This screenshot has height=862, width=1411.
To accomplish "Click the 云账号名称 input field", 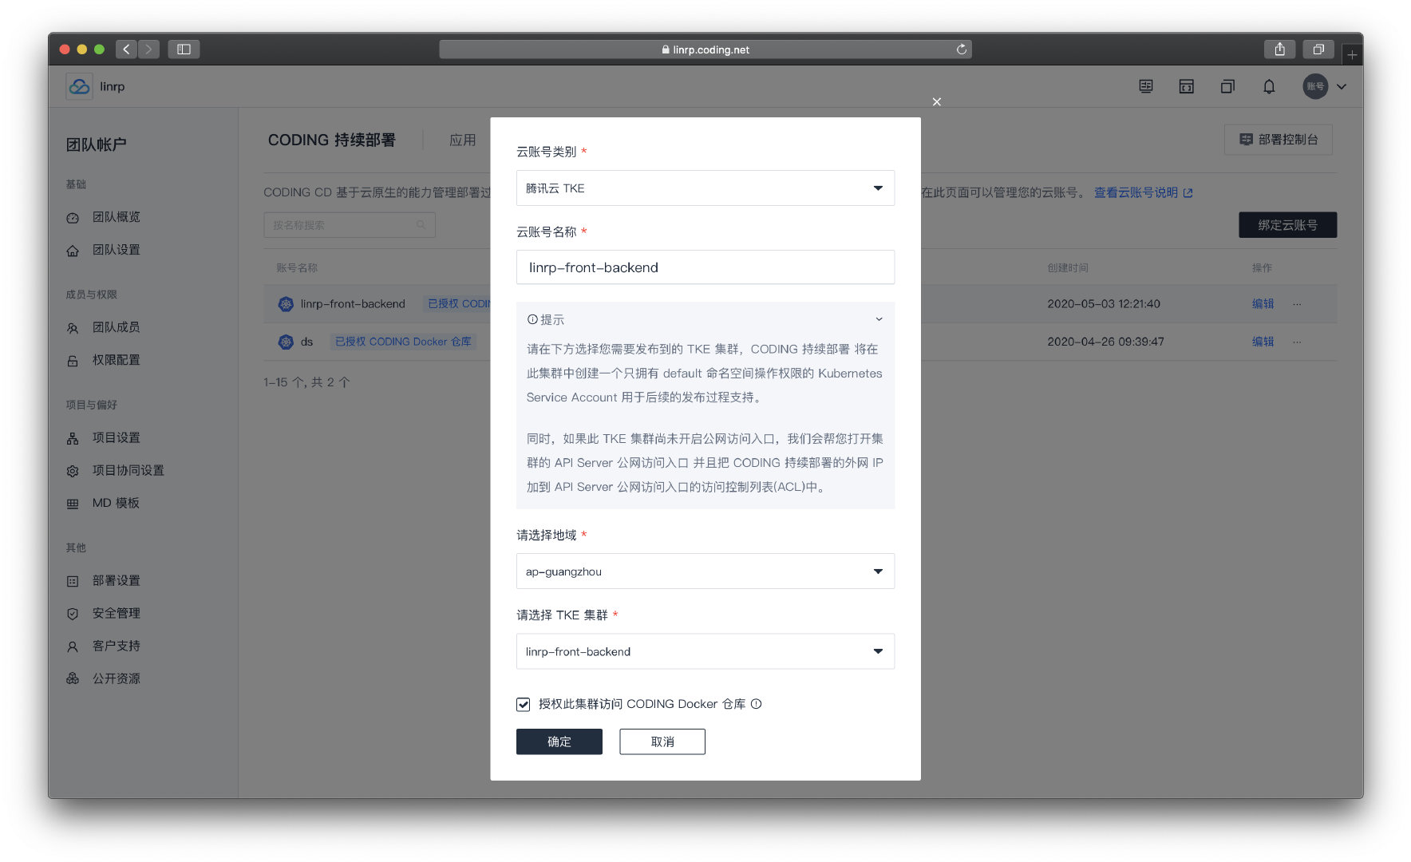I will [705, 267].
